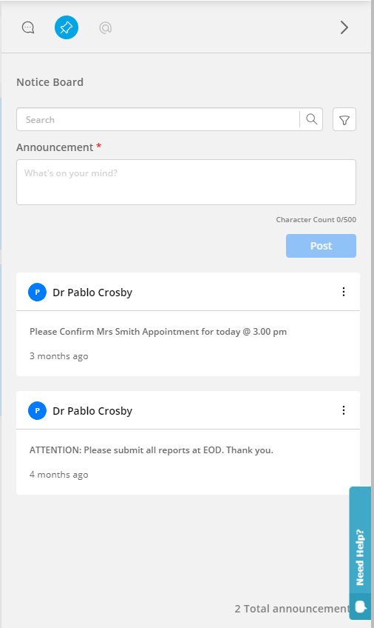Open the filter funnel button
The image size is (374, 628).
click(344, 119)
